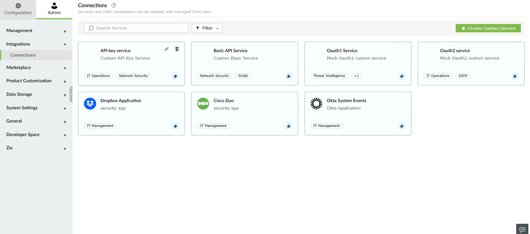The image size is (530, 234).
Task: Open the Okta System Events card title
Action: (346, 101)
